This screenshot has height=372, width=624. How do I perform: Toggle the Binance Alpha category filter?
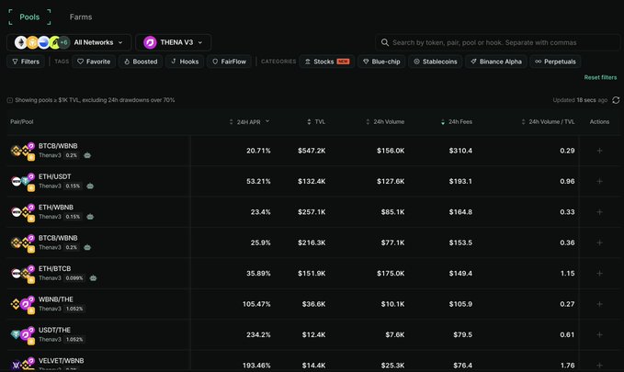[496, 62]
